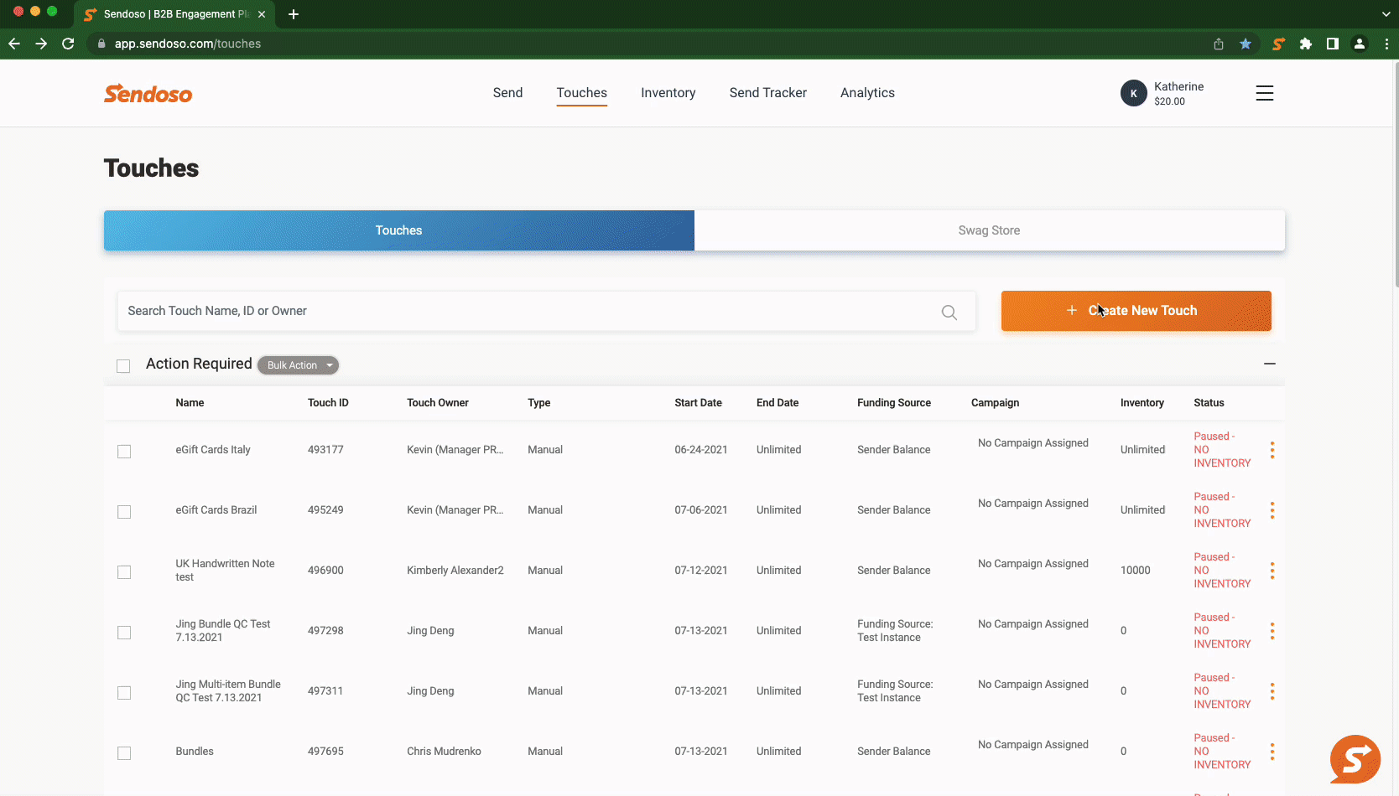1399x796 pixels.
Task: Go to Inventory in top navigation
Action: coord(668,93)
